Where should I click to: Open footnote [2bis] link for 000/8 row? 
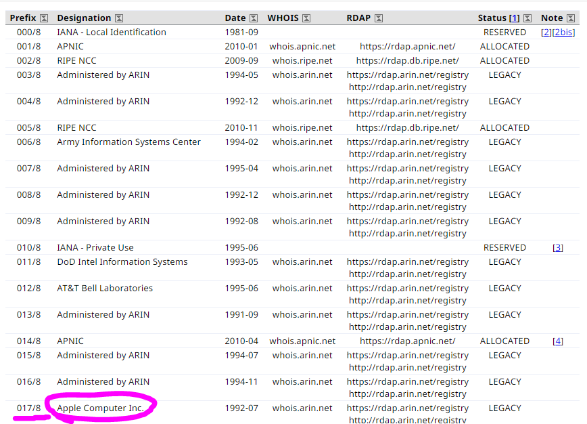pyautogui.click(x=564, y=33)
